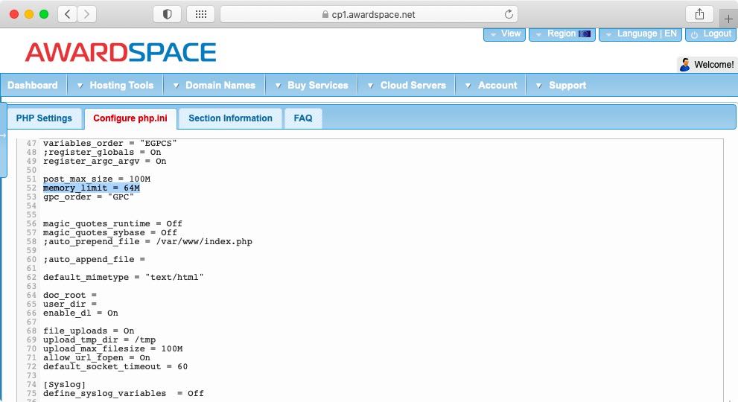Open the Section Information tab
738x402 pixels.
(231, 118)
